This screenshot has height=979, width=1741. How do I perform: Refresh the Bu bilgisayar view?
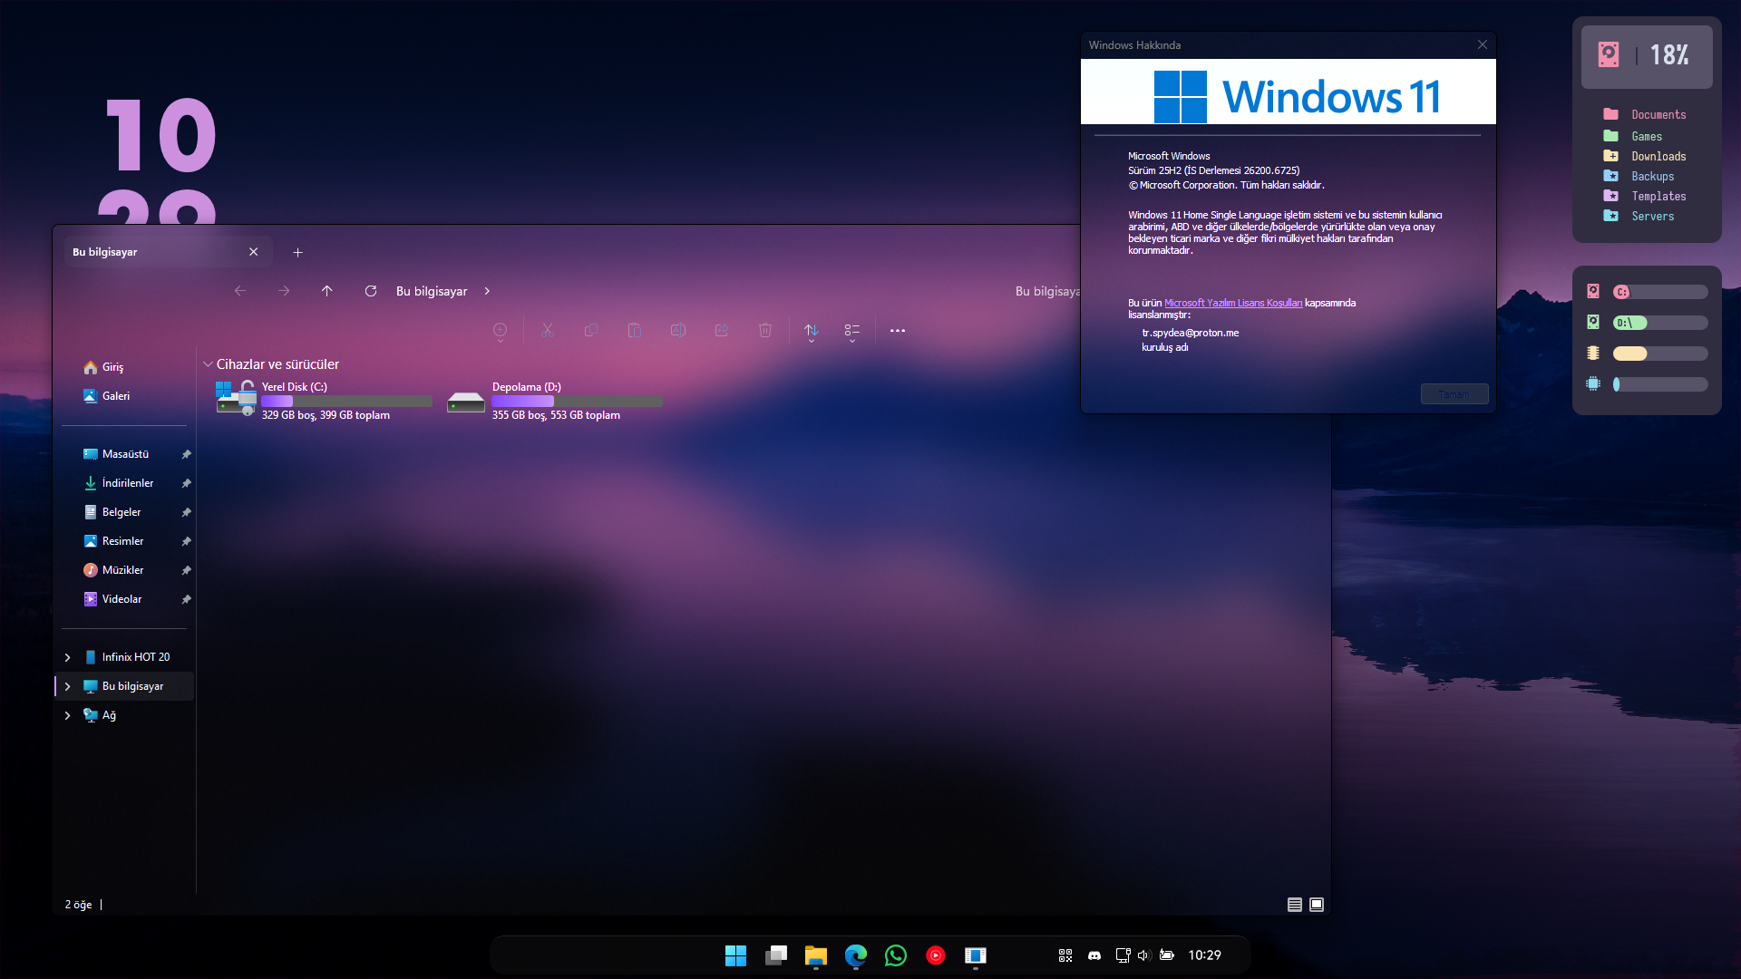click(x=371, y=291)
